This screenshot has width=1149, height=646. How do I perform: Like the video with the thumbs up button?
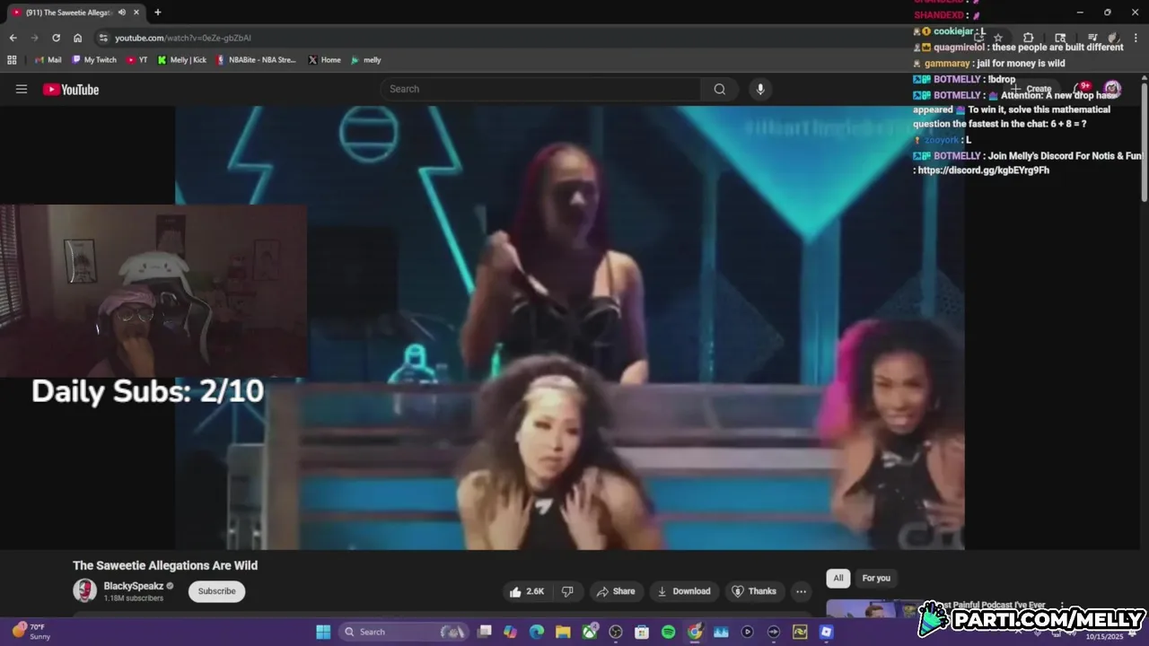click(x=527, y=591)
